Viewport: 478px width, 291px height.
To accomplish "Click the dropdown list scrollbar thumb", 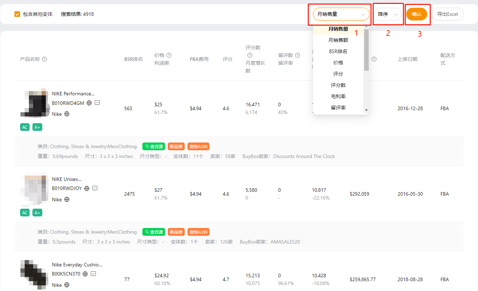I will (x=366, y=50).
